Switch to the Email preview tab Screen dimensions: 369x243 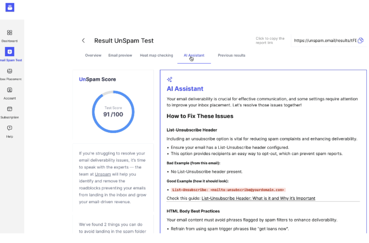tap(120, 55)
